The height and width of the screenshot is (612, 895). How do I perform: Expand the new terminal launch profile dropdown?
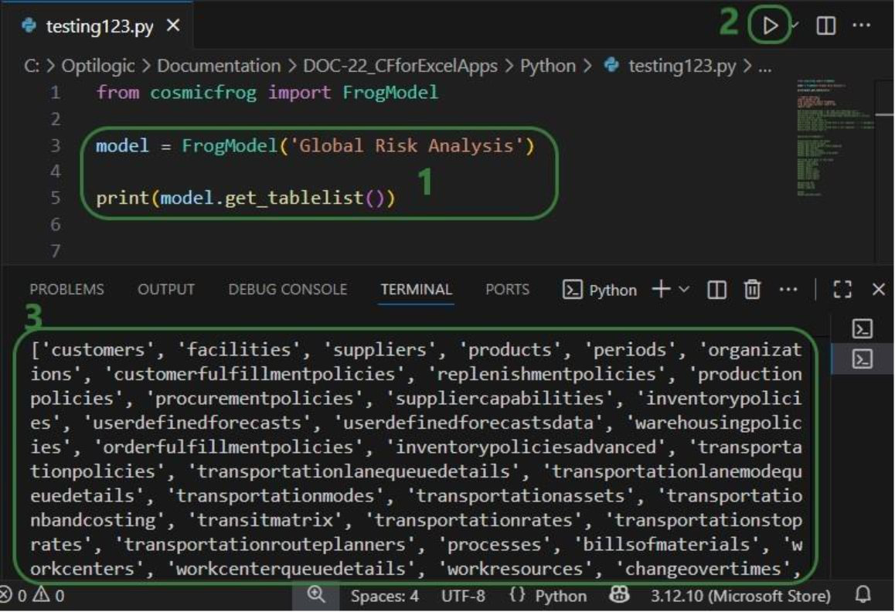pos(684,290)
